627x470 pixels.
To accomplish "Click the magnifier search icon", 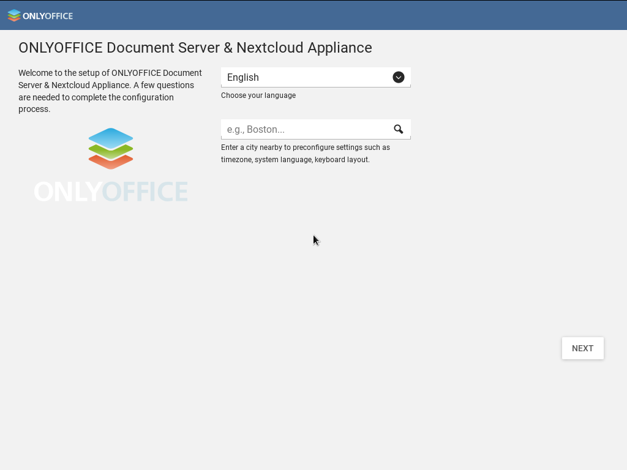I will (398, 129).
